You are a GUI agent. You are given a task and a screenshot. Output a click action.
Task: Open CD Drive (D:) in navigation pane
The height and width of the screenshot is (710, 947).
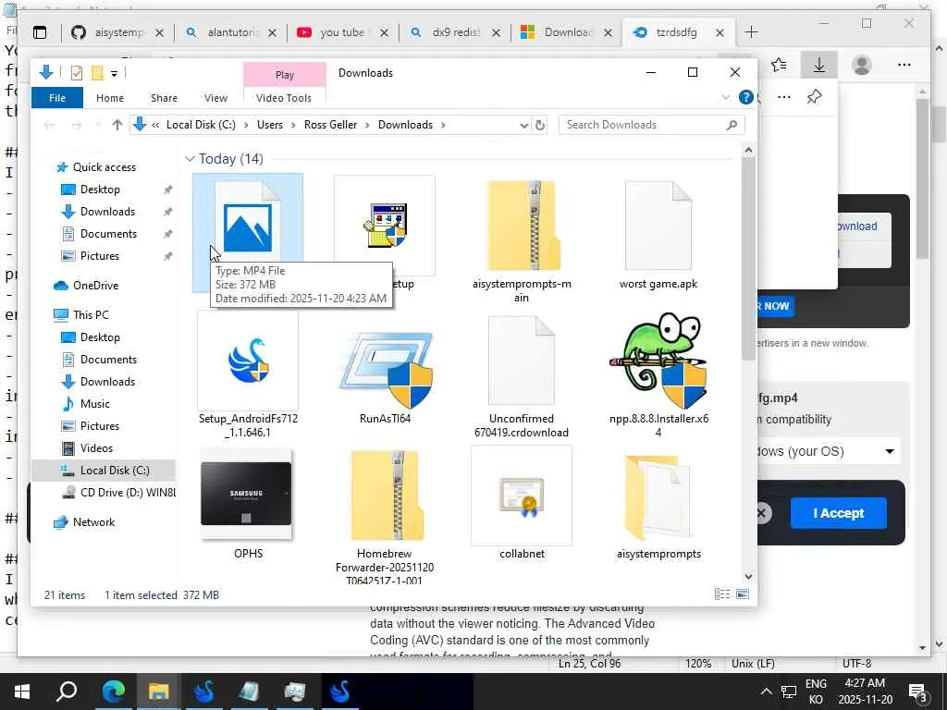118,493
